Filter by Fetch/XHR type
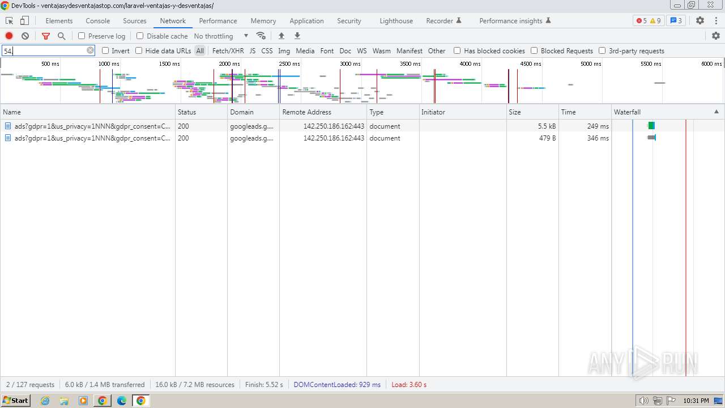 click(228, 50)
